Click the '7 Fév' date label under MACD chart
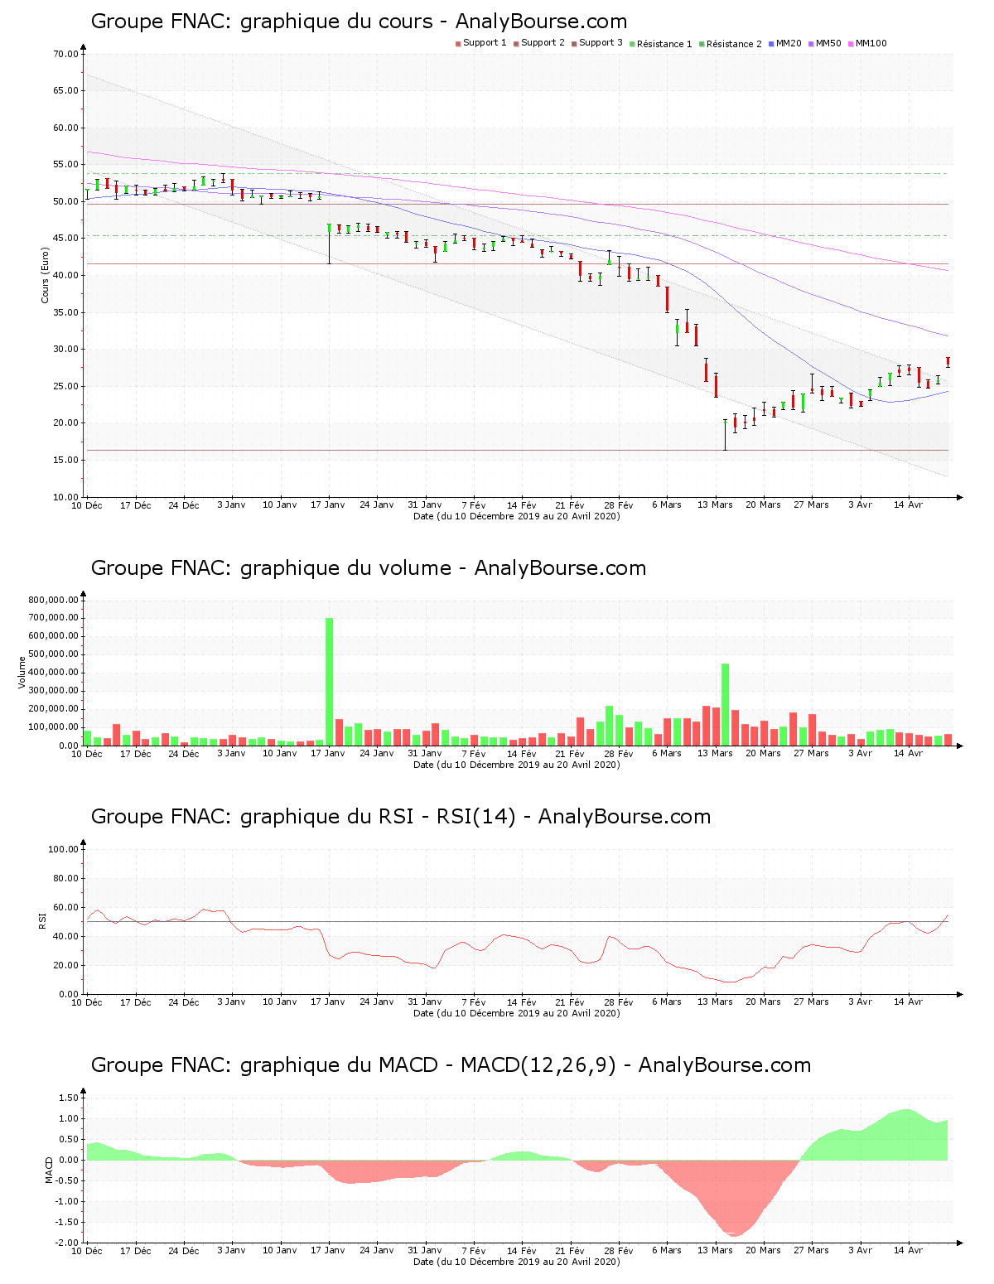This screenshot has width=994, height=1284. pyautogui.click(x=473, y=1251)
